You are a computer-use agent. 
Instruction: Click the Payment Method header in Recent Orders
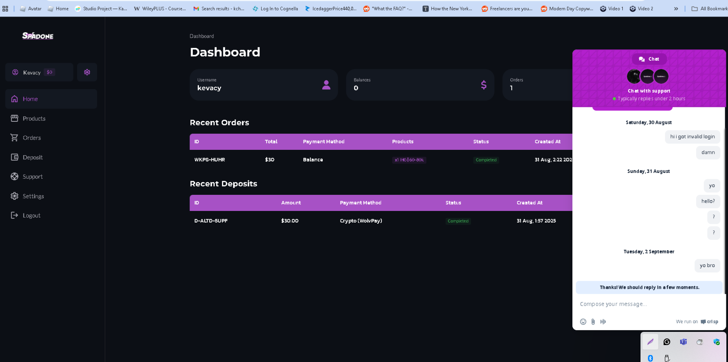click(324, 142)
